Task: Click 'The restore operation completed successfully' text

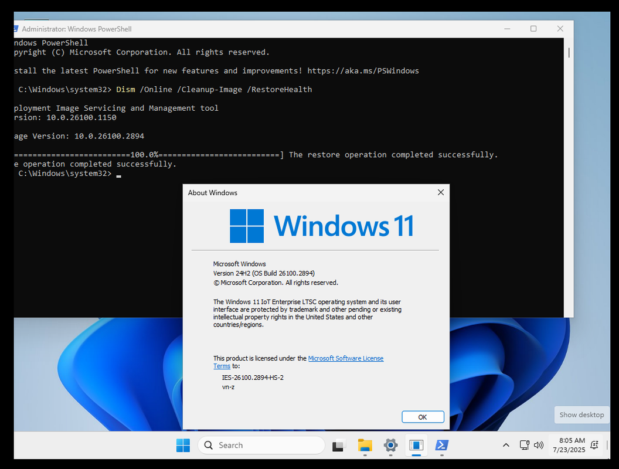Action: pyautogui.click(x=393, y=155)
